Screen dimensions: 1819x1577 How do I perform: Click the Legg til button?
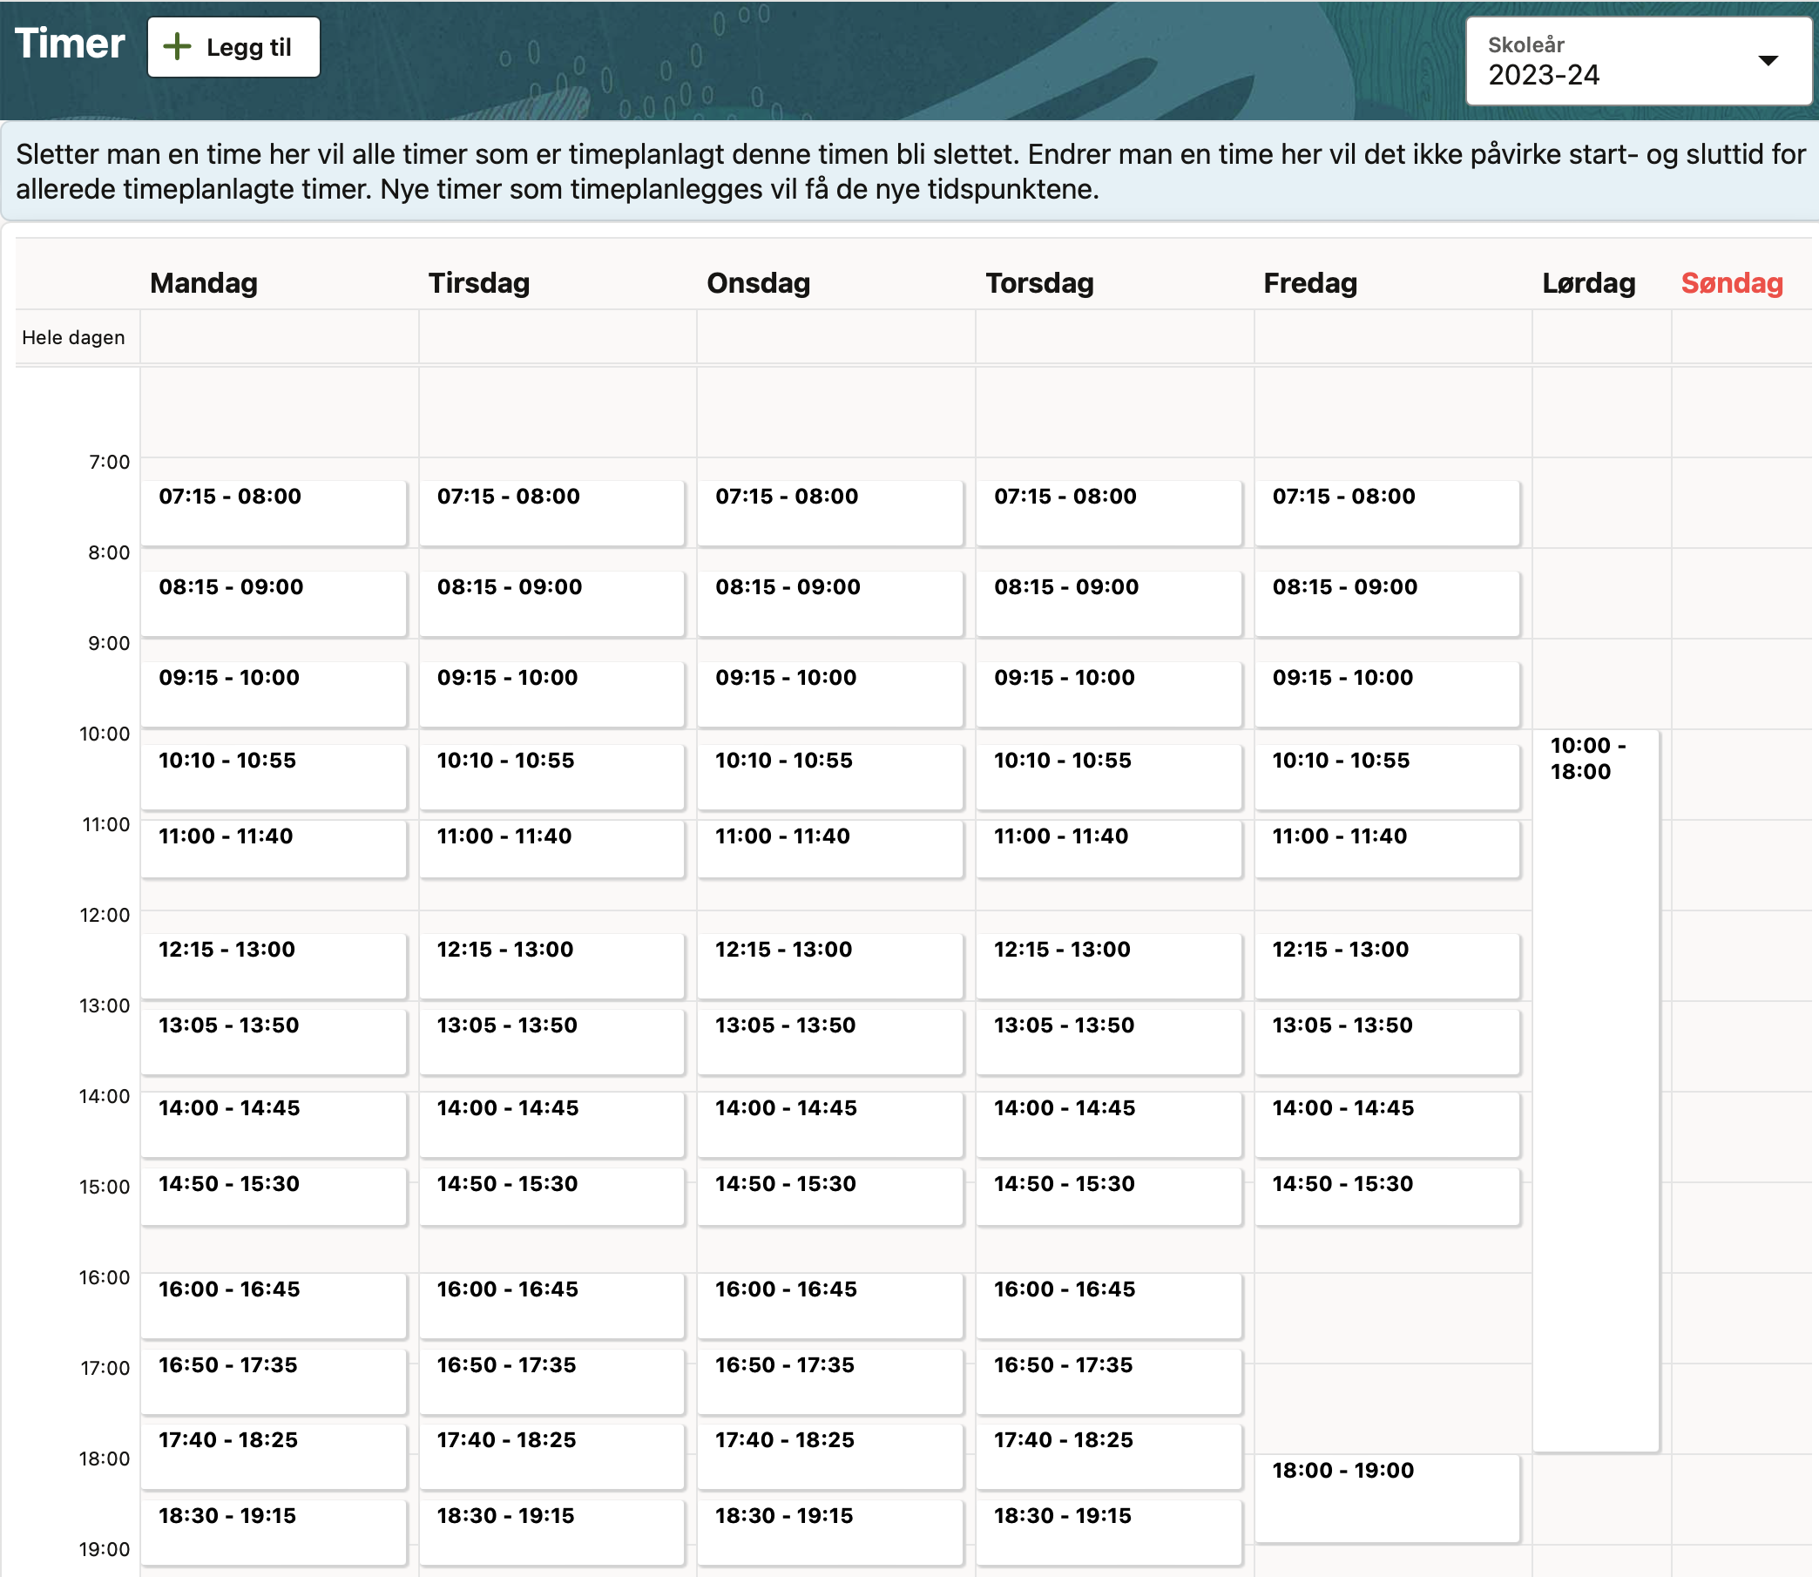tap(233, 48)
